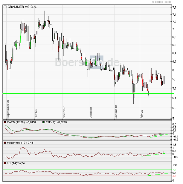This screenshot has height=184, width=183.
Task: Click the green EXP (9) legend square
Action: pos(43,122)
